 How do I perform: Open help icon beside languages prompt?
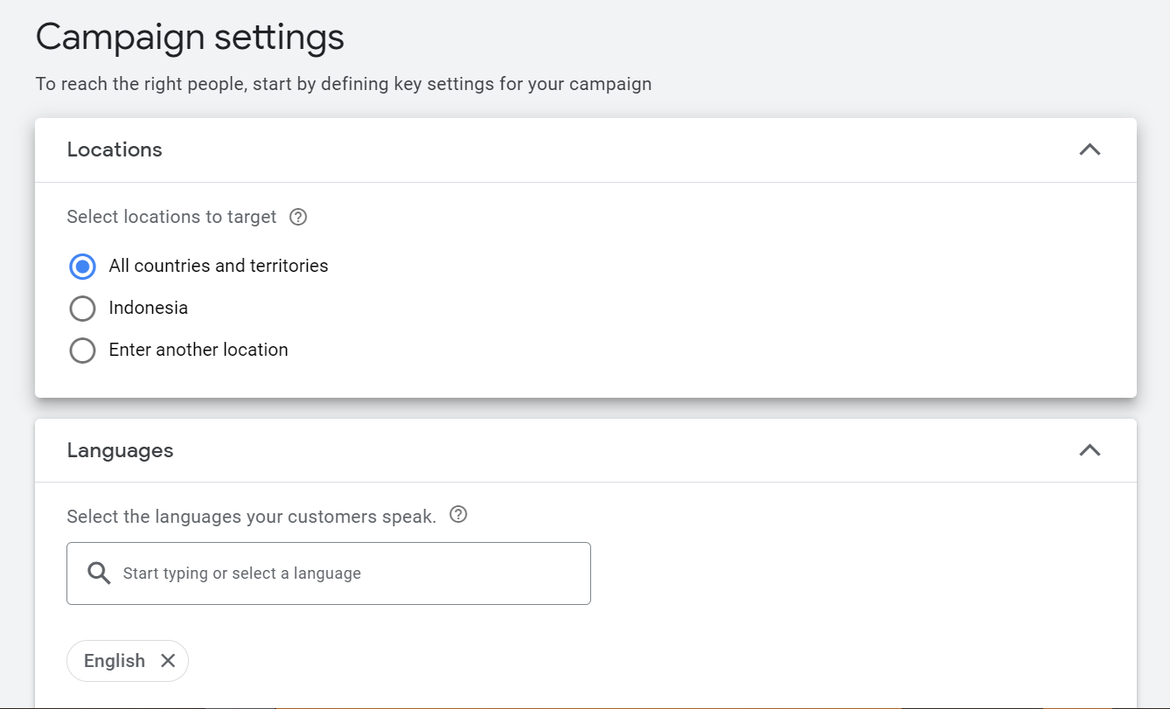(x=458, y=515)
